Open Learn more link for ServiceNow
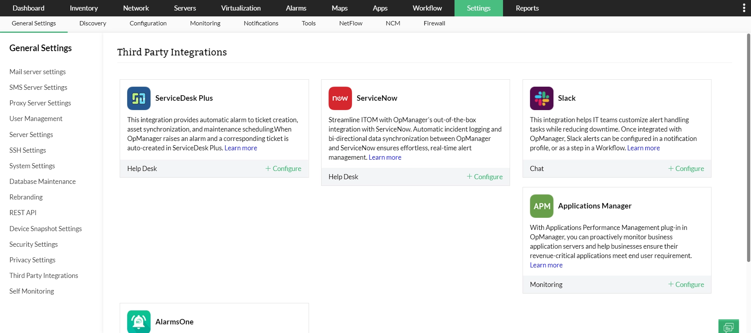This screenshot has height=333, width=751. coord(385,157)
